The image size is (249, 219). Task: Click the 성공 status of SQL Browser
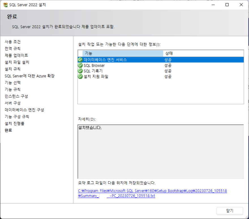pos(168,65)
